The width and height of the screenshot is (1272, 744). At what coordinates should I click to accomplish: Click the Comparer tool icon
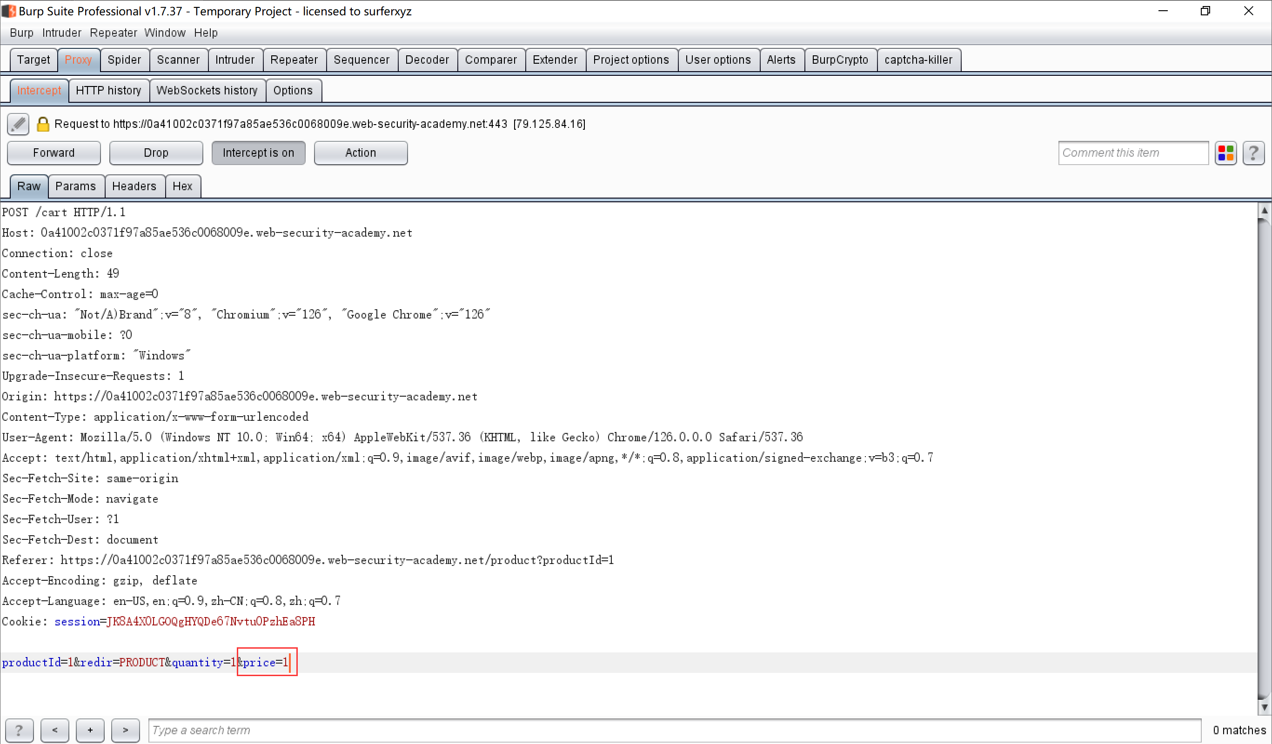click(490, 60)
